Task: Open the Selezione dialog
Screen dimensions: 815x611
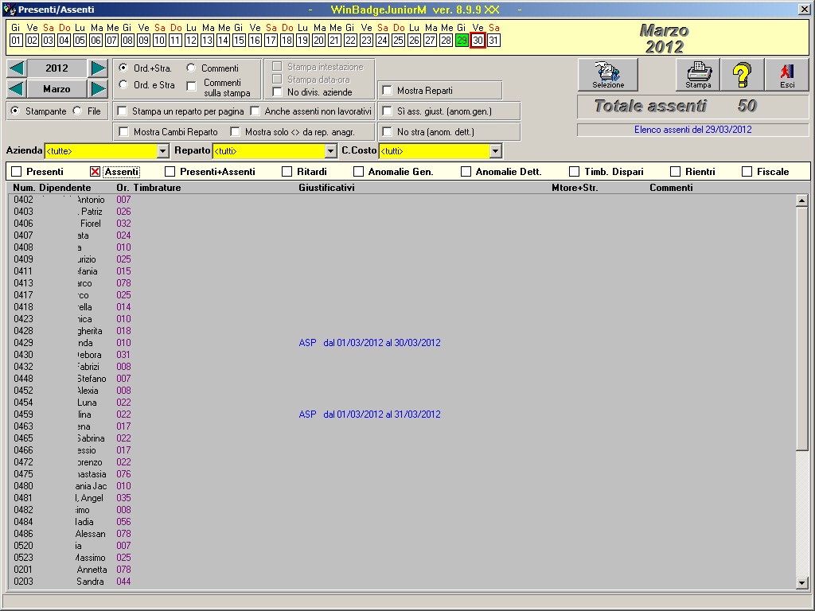Action: (607, 75)
